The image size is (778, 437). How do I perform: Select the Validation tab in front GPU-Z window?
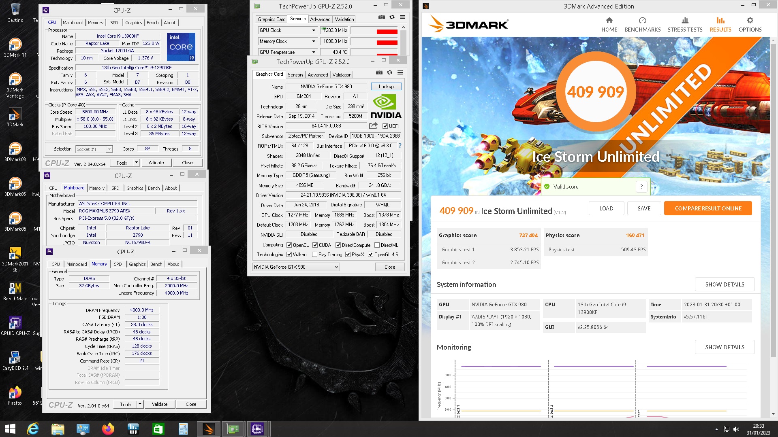(x=342, y=75)
